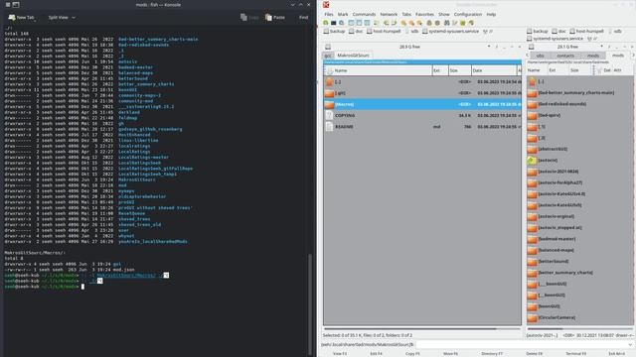Open the Help menu
Image resolution: width=636 pixels, height=357 pixels.
491,14
